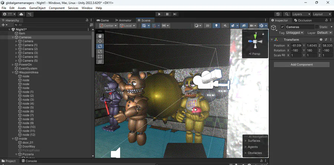
Task: Lock the Hierarchy panel
Action: [87, 20]
